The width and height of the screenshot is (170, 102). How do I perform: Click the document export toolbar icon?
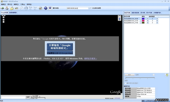pos(40,8)
